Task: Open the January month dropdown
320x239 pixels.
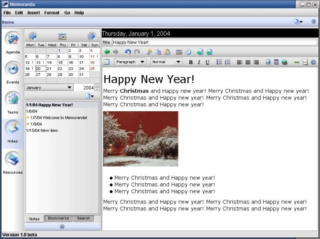Action: click(x=49, y=88)
